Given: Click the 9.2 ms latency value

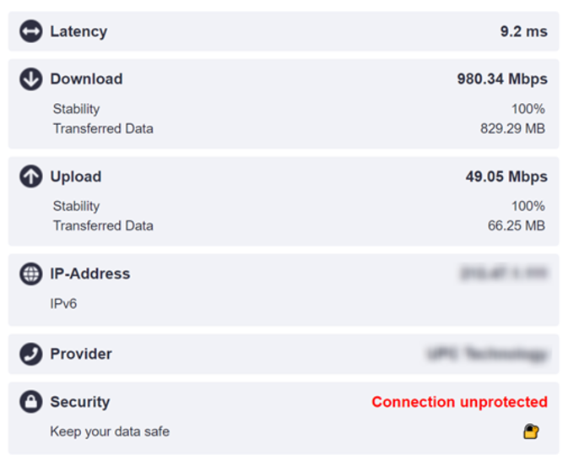Looking at the screenshot, I should pyautogui.click(x=524, y=31).
